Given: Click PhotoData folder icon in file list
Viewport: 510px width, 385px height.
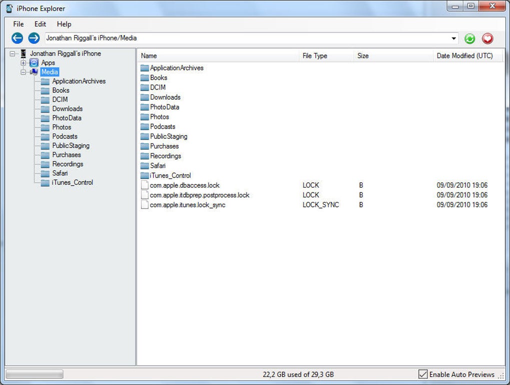Looking at the screenshot, I should (144, 107).
